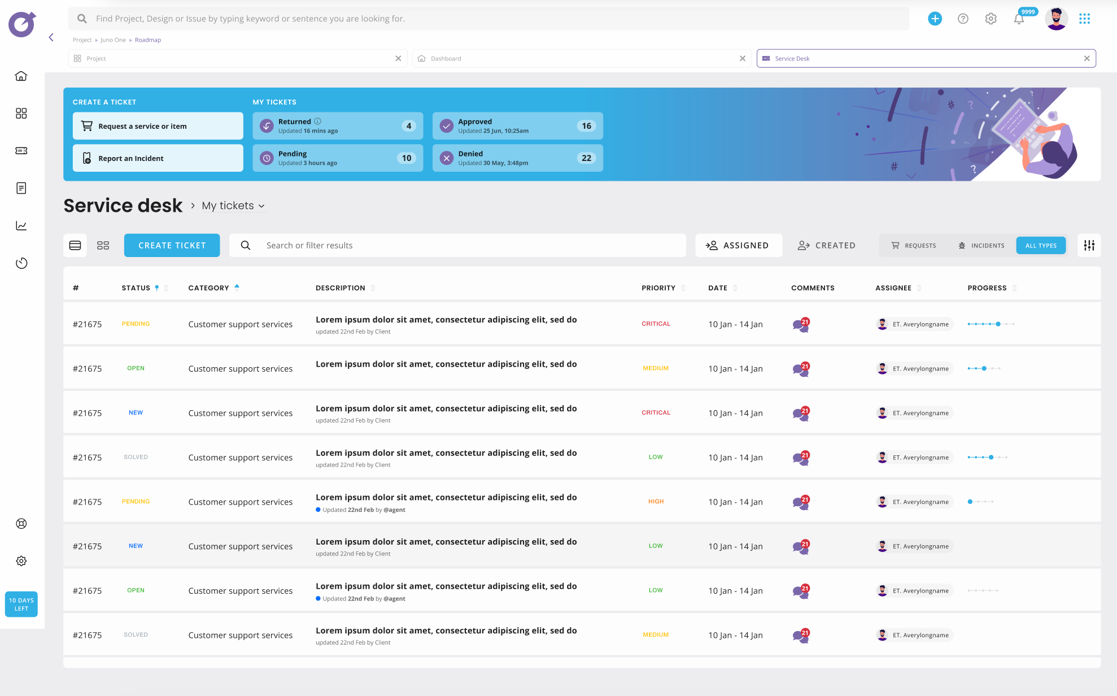
Task: Open notifications bell with 9999 badge
Action: [x=1019, y=19]
